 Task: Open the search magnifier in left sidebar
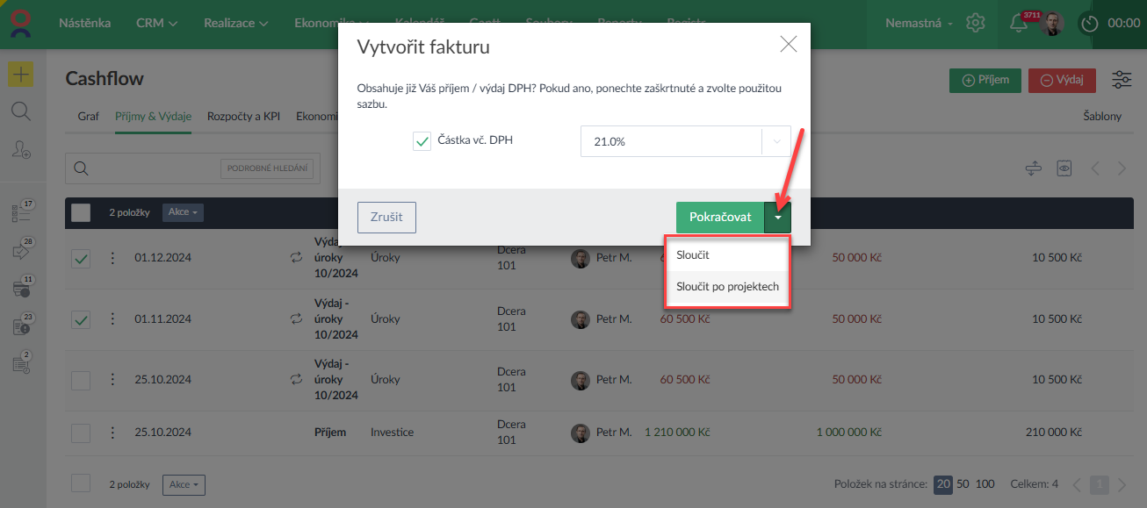click(x=21, y=111)
